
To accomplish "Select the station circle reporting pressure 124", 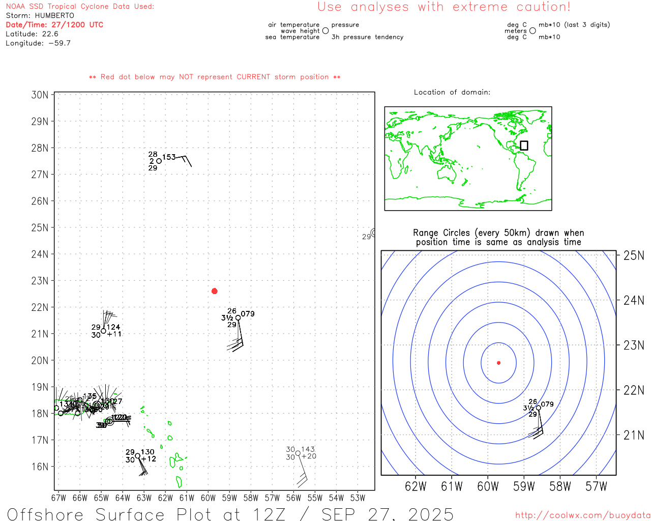I will pos(103,331).
